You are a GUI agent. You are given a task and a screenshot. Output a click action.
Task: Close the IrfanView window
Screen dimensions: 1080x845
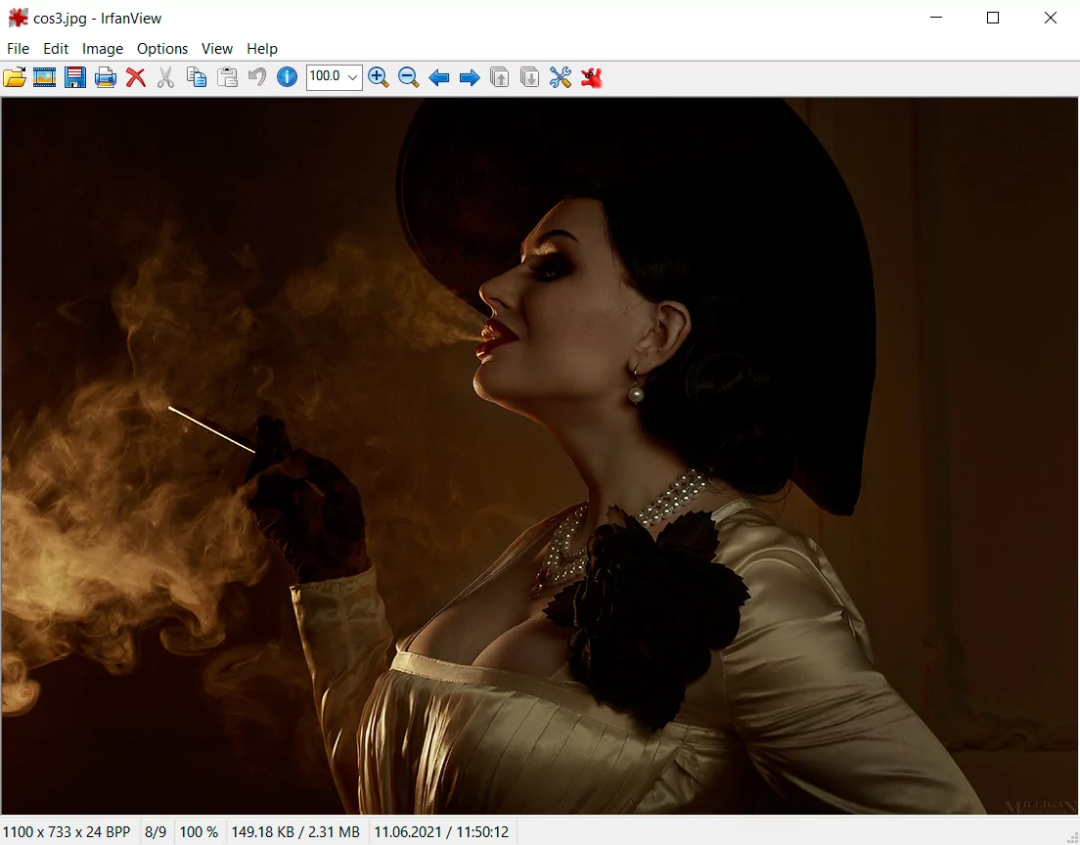point(1051,18)
